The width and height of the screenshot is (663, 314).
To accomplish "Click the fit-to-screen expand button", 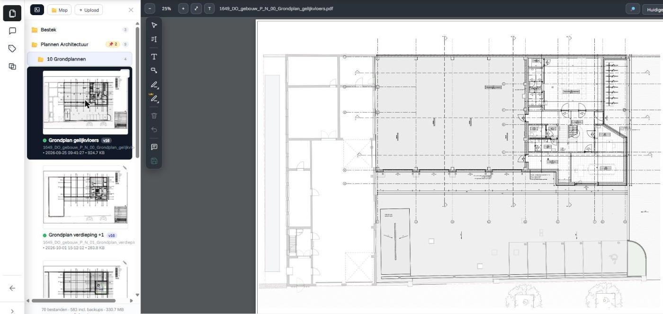I will (196, 9).
